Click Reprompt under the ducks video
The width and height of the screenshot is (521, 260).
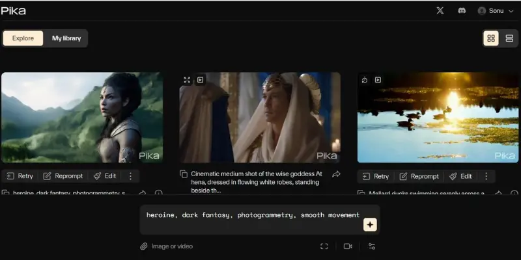click(419, 176)
